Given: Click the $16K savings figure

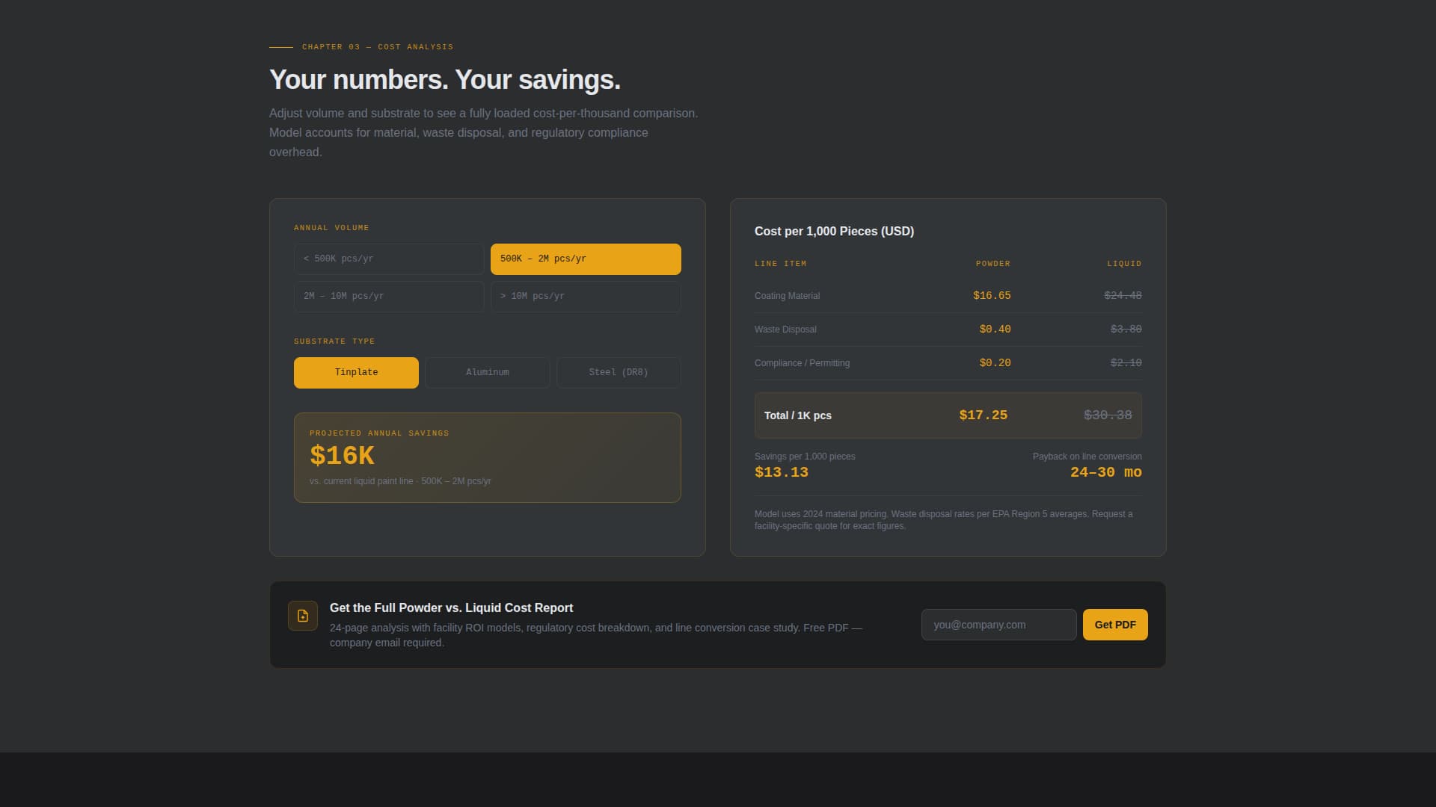Looking at the screenshot, I should (x=342, y=455).
